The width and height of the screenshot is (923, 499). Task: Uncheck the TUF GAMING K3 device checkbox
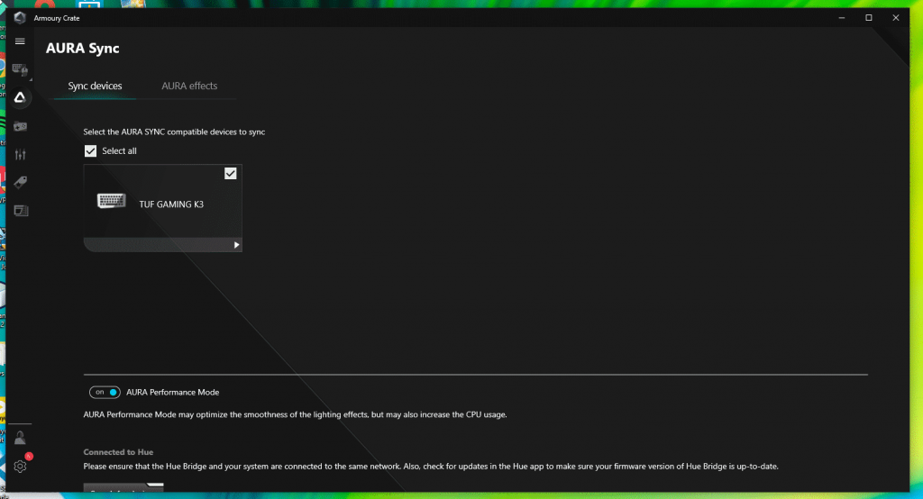(x=230, y=174)
